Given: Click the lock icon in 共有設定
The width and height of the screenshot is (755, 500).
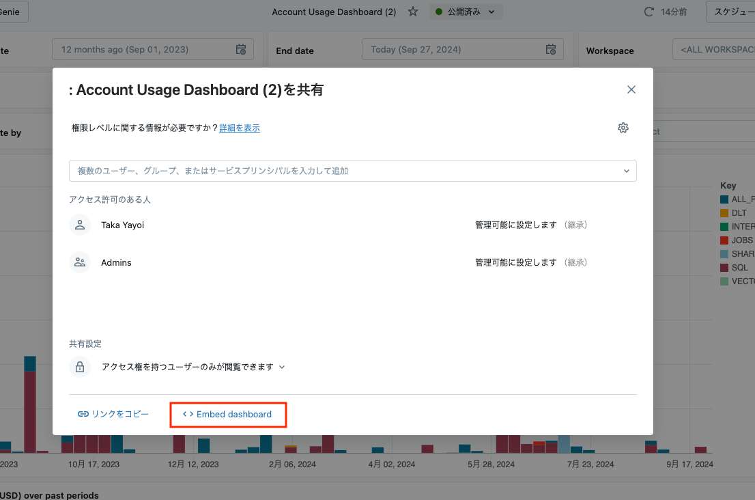Looking at the screenshot, I should click(80, 367).
